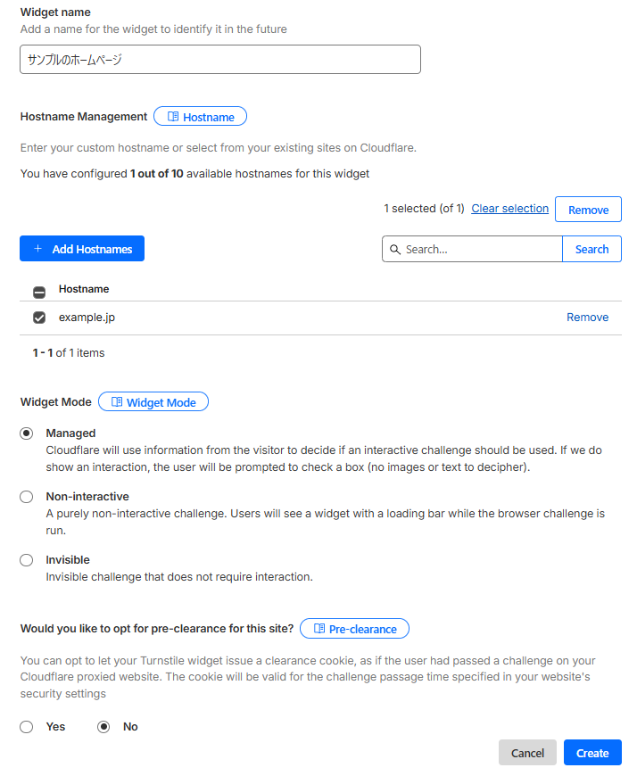Open the Widget Mode documentation book icon
The height and width of the screenshot is (776, 637).
tap(117, 402)
